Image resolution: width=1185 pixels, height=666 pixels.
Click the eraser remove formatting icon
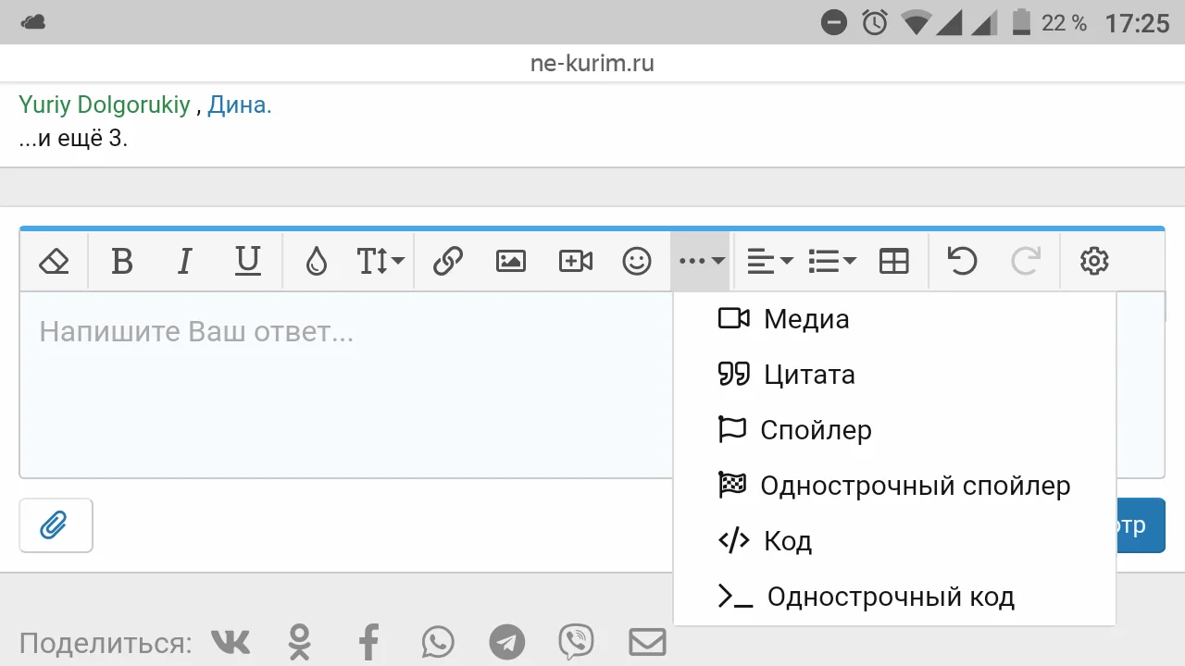coord(55,262)
